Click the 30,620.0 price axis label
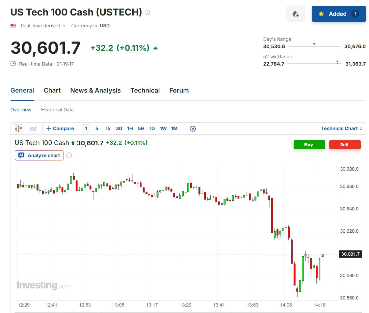This screenshot has width=369, height=313. (349, 231)
